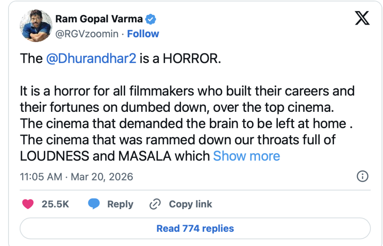Click the 11:05 AM · Mar 20, 2026 timestamp
Image resolution: width=383 pixels, height=246 pixels.
tap(77, 176)
